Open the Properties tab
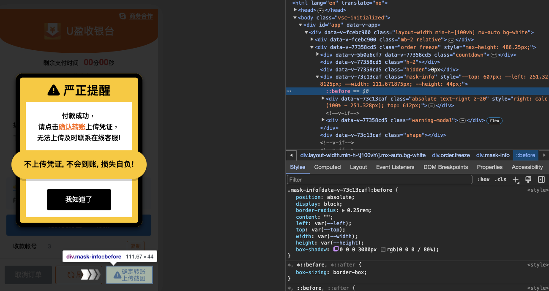549x291 pixels. click(489, 167)
